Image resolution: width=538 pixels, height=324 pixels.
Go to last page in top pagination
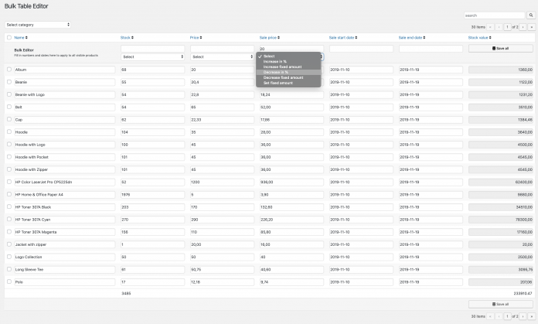click(x=532, y=27)
